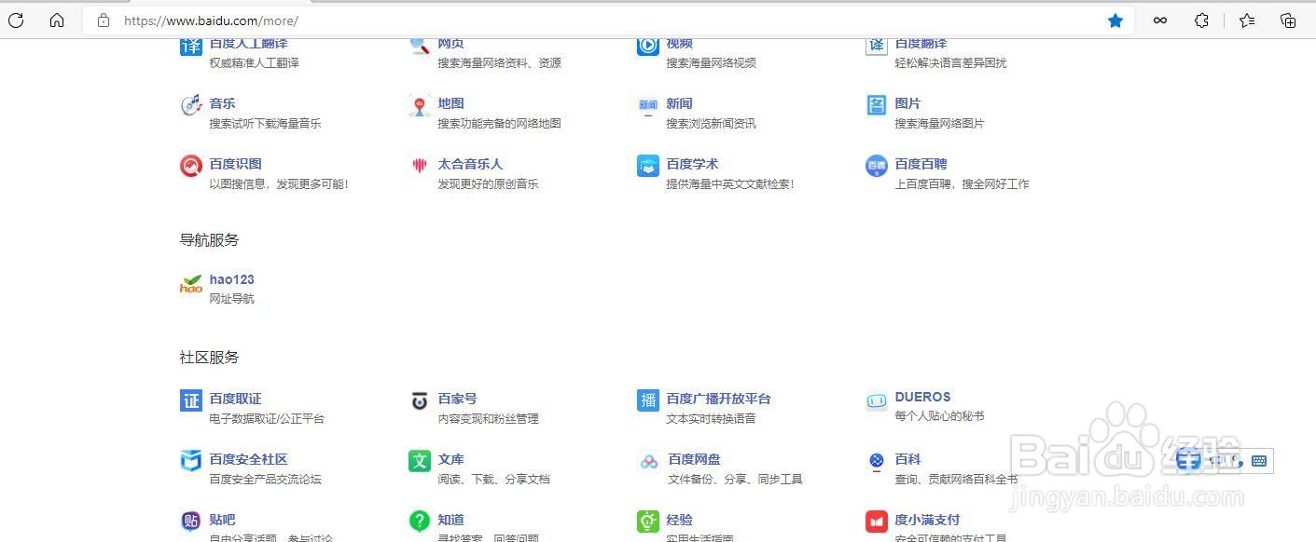Open the hao123 link
Screen dimensions: 1316x542
[x=231, y=279]
